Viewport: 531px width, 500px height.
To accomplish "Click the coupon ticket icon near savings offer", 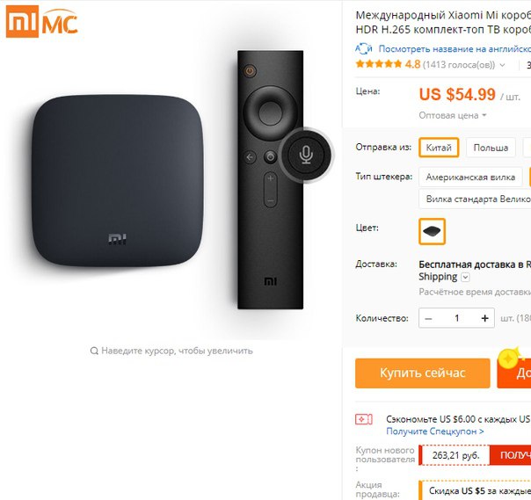I will 364,420.
